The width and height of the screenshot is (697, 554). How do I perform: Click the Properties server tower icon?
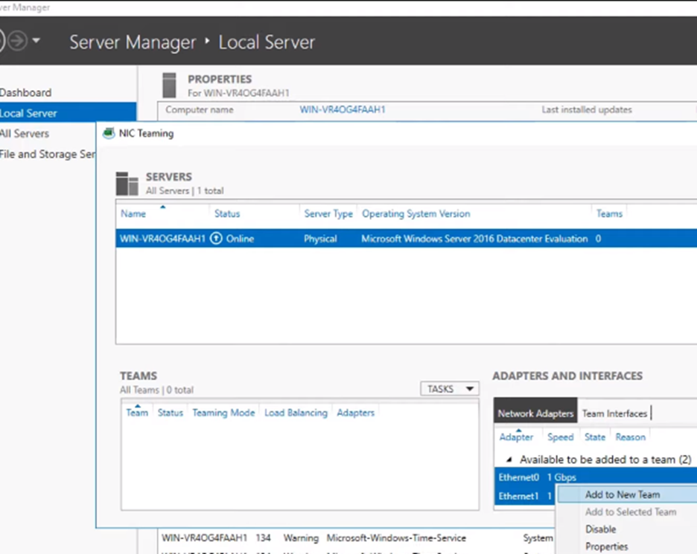(169, 86)
